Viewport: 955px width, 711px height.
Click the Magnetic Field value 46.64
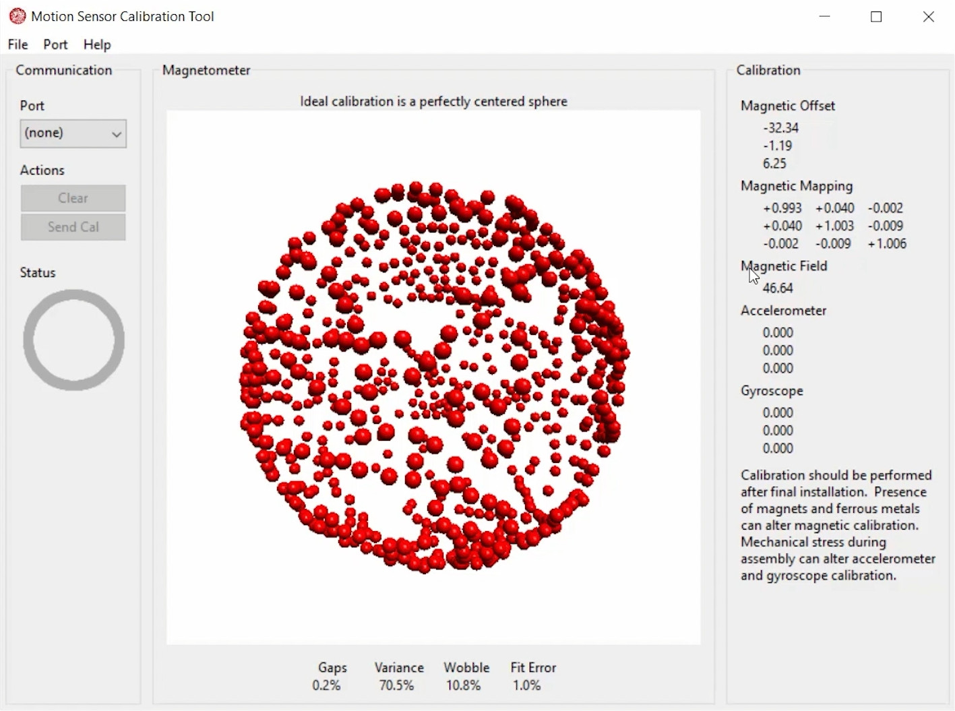(778, 288)
